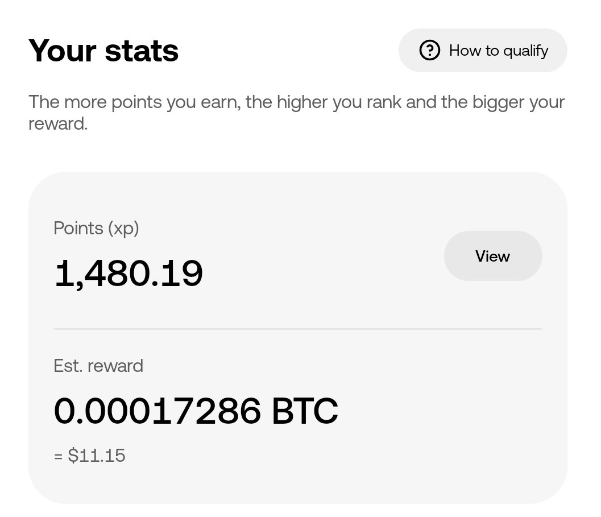Click the divider line between stats
Viewport: 601px width, 517px height.
pos(298,329)
